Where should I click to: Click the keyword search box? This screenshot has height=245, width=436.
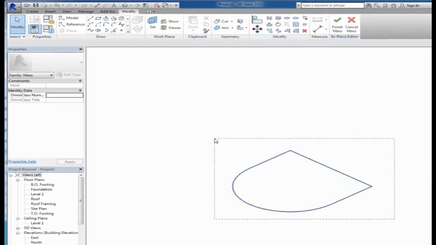pyautogui.click(x=332, y=5)
